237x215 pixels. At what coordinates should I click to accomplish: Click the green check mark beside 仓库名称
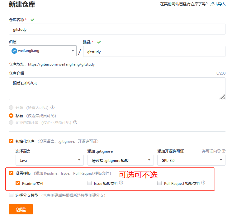point(32,20)
